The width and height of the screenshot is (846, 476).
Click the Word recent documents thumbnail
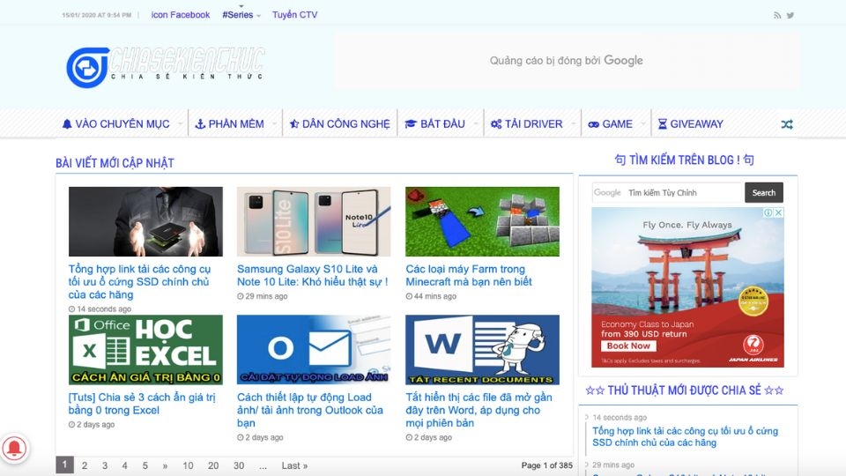482,350
